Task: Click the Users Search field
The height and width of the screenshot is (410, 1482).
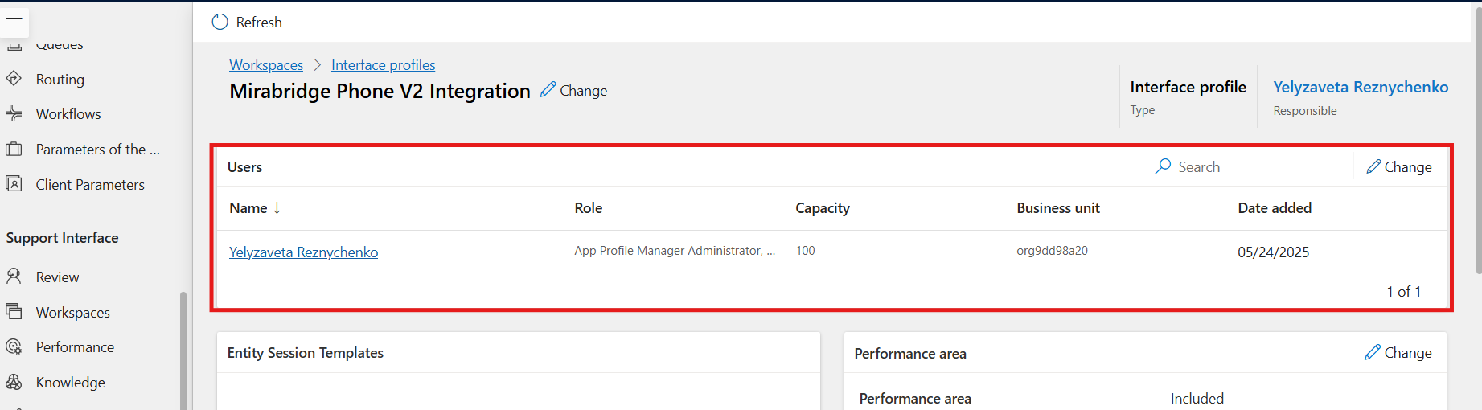Action: pos(1250,166)
